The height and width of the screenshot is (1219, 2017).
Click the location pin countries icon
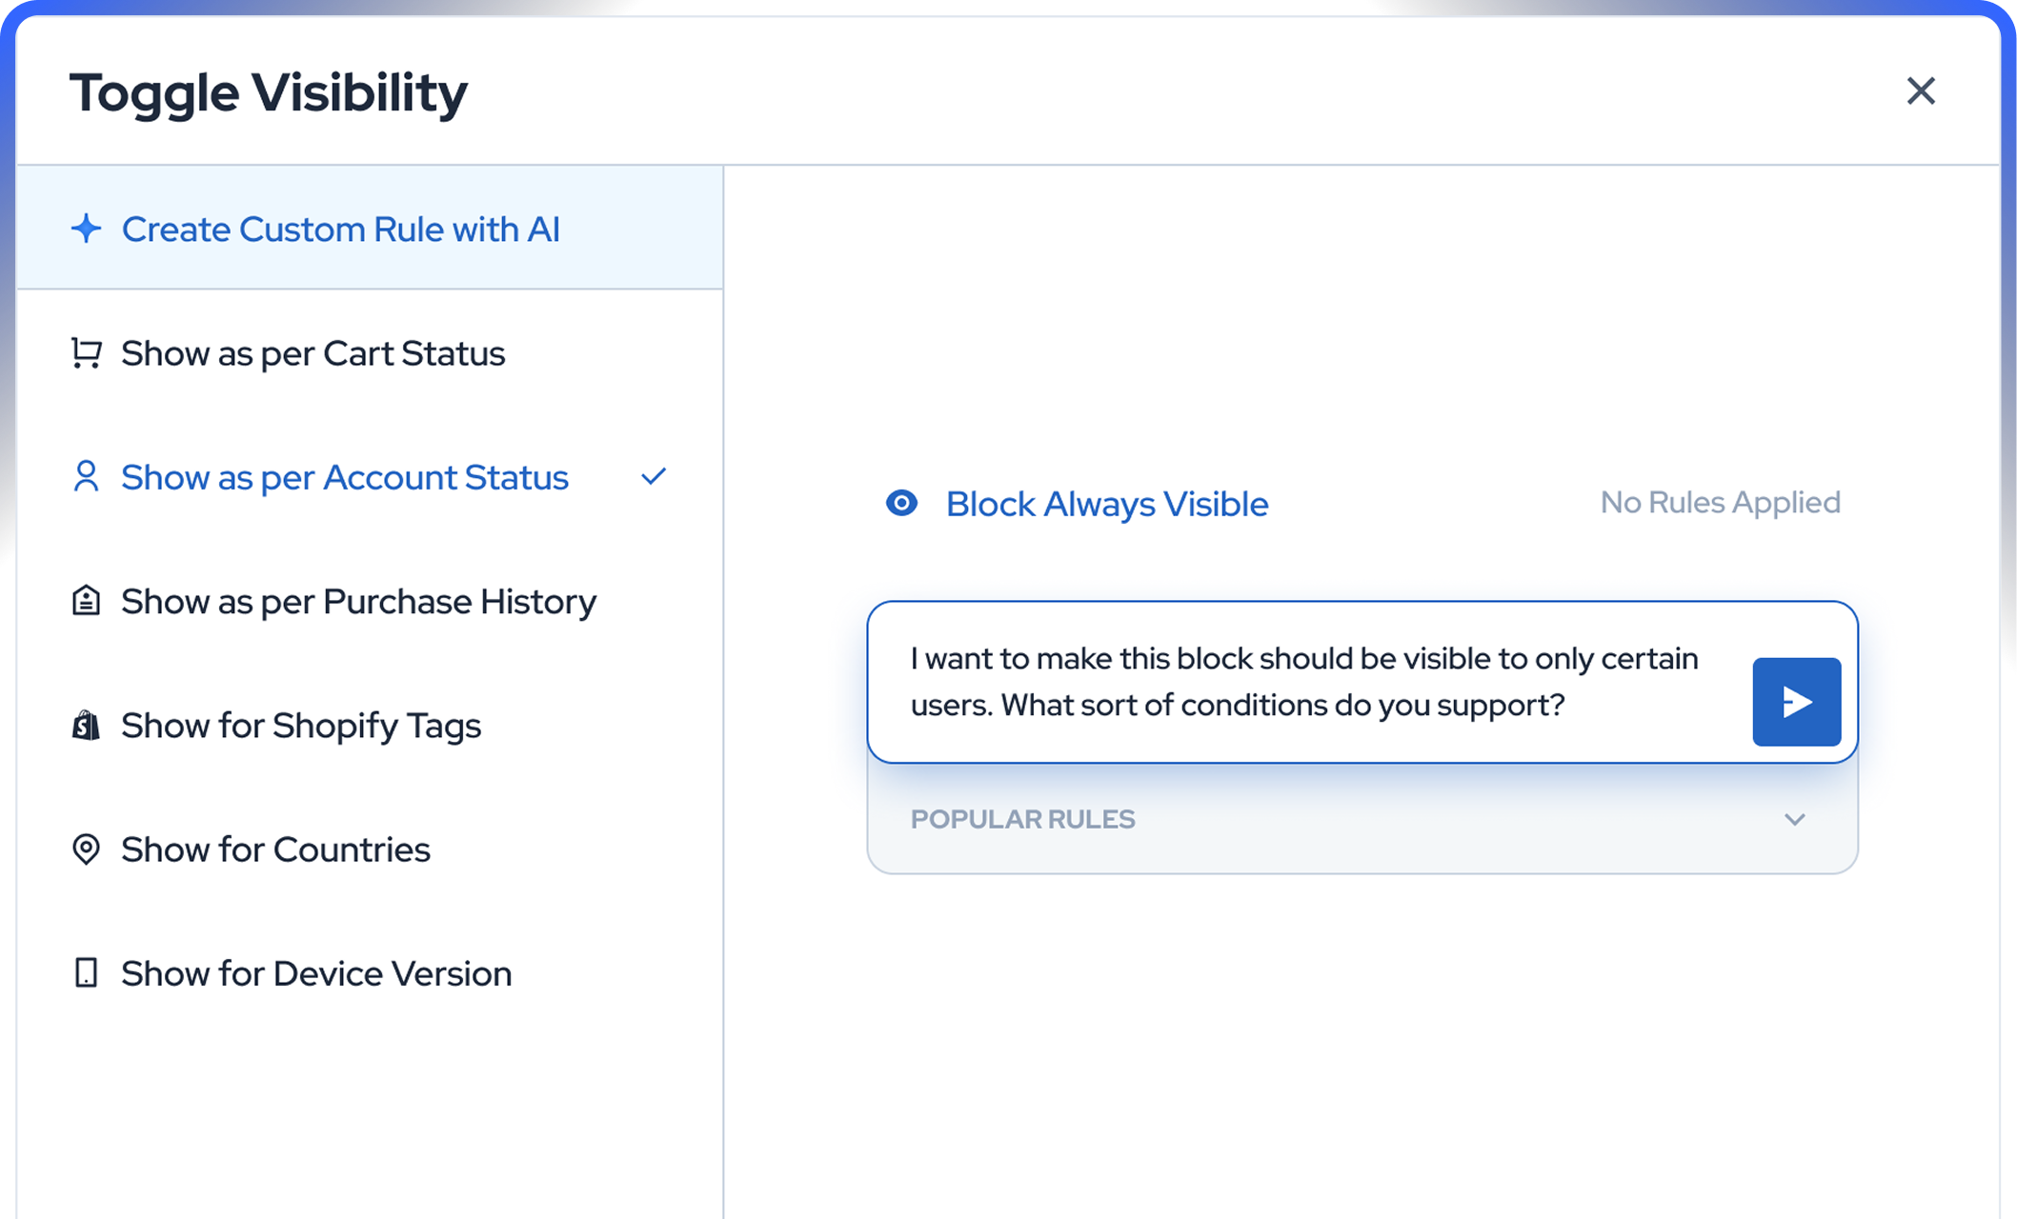tap(86, 849)
